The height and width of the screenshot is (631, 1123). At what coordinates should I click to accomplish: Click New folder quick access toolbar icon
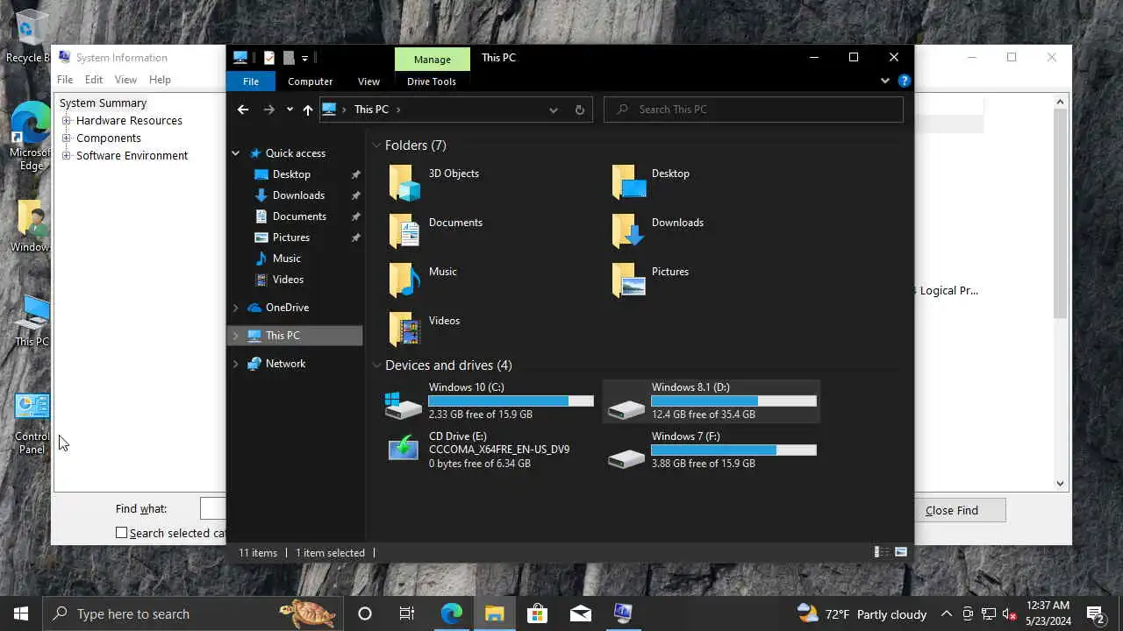[x=288, y=58]
